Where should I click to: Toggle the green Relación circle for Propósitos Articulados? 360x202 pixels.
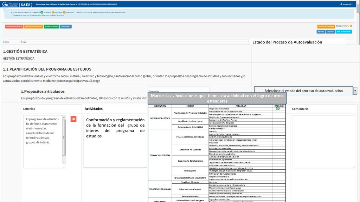278,109
